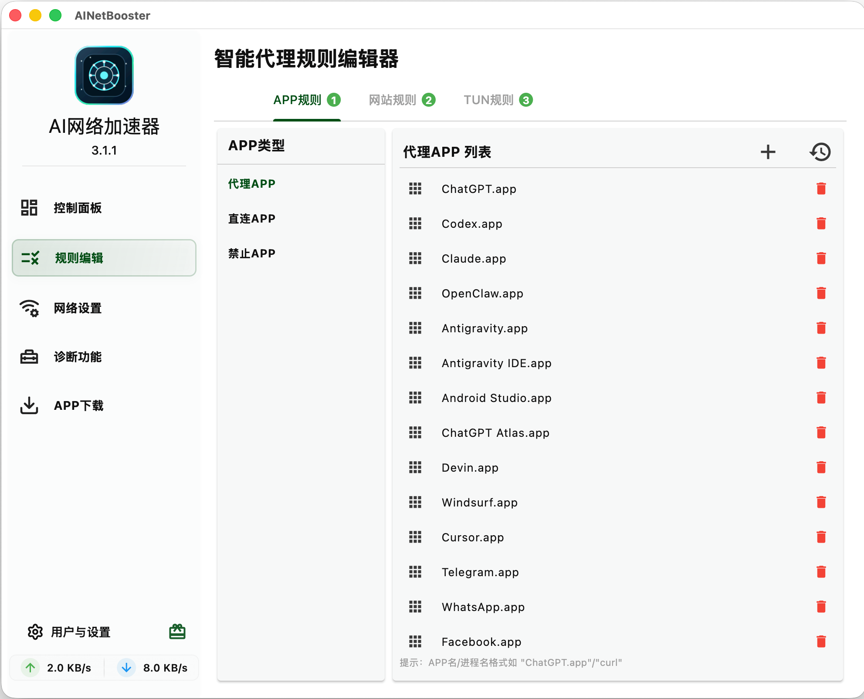This screenshot has height=699, width=864.
Task: Go to 网络设置 in the sidebar
Action: (x=104, y=308)
